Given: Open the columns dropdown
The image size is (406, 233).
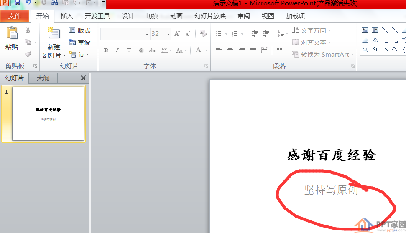Looking at the screenshot, I should (x=282, y=50).
